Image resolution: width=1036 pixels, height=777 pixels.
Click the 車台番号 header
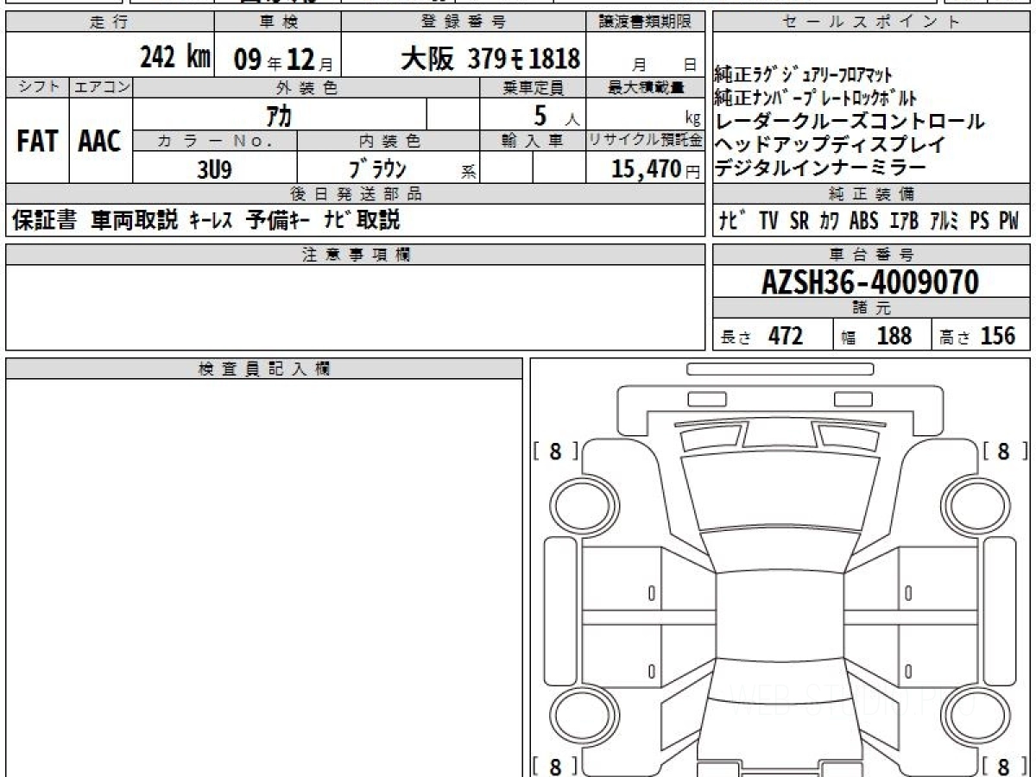coord(871,254)
